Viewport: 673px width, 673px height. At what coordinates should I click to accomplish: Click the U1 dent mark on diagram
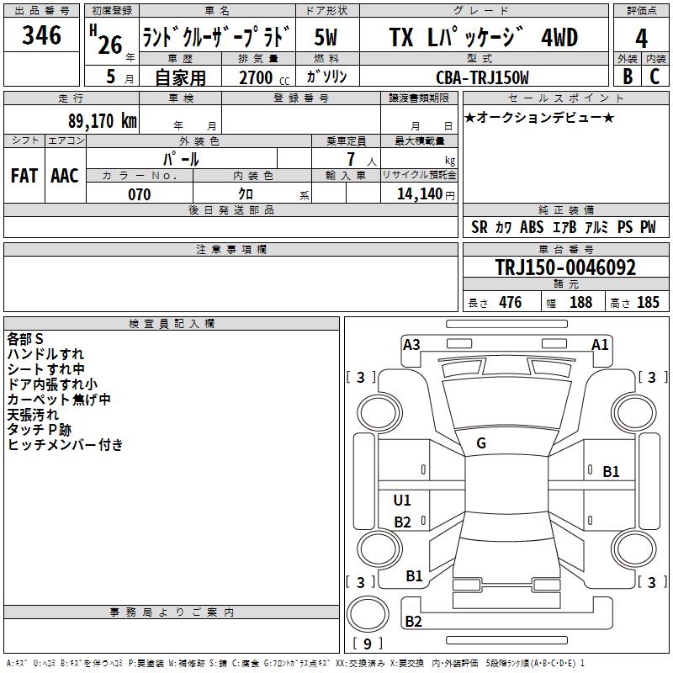402,500
